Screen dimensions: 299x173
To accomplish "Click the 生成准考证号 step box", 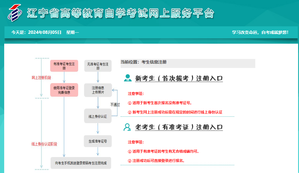I will click(x=98, y=141).
